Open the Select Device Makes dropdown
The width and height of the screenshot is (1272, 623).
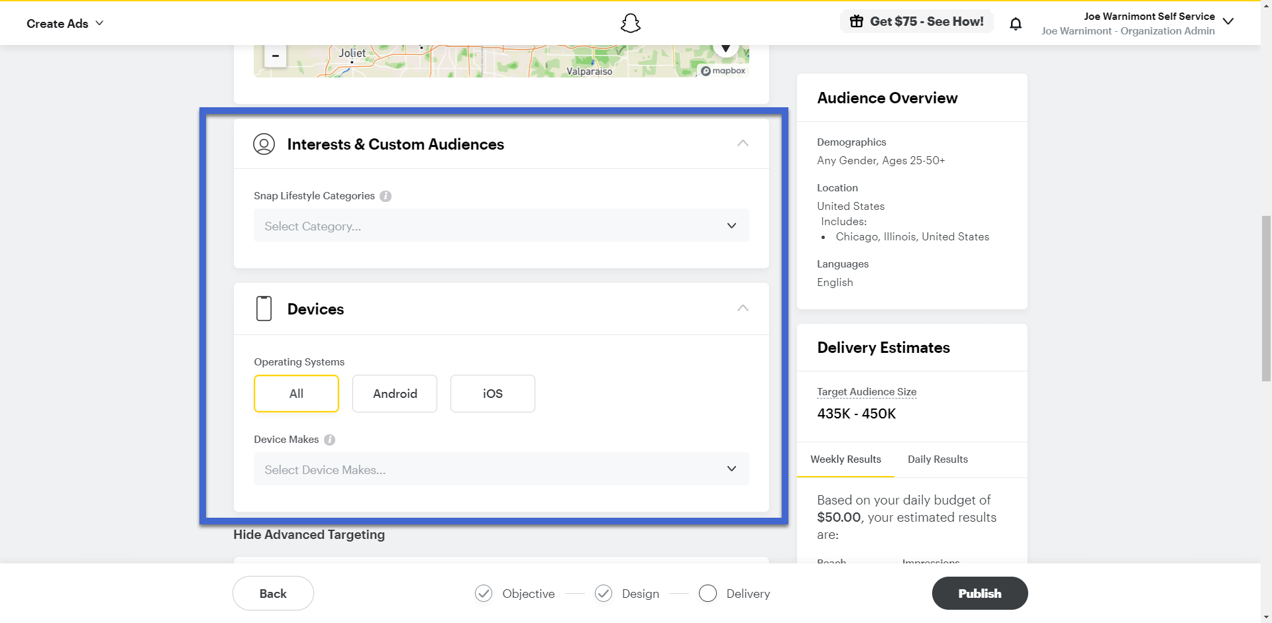[x=501, y=469]
